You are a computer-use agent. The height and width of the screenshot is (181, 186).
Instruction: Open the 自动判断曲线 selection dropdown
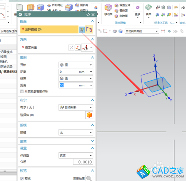coord(142,31)
